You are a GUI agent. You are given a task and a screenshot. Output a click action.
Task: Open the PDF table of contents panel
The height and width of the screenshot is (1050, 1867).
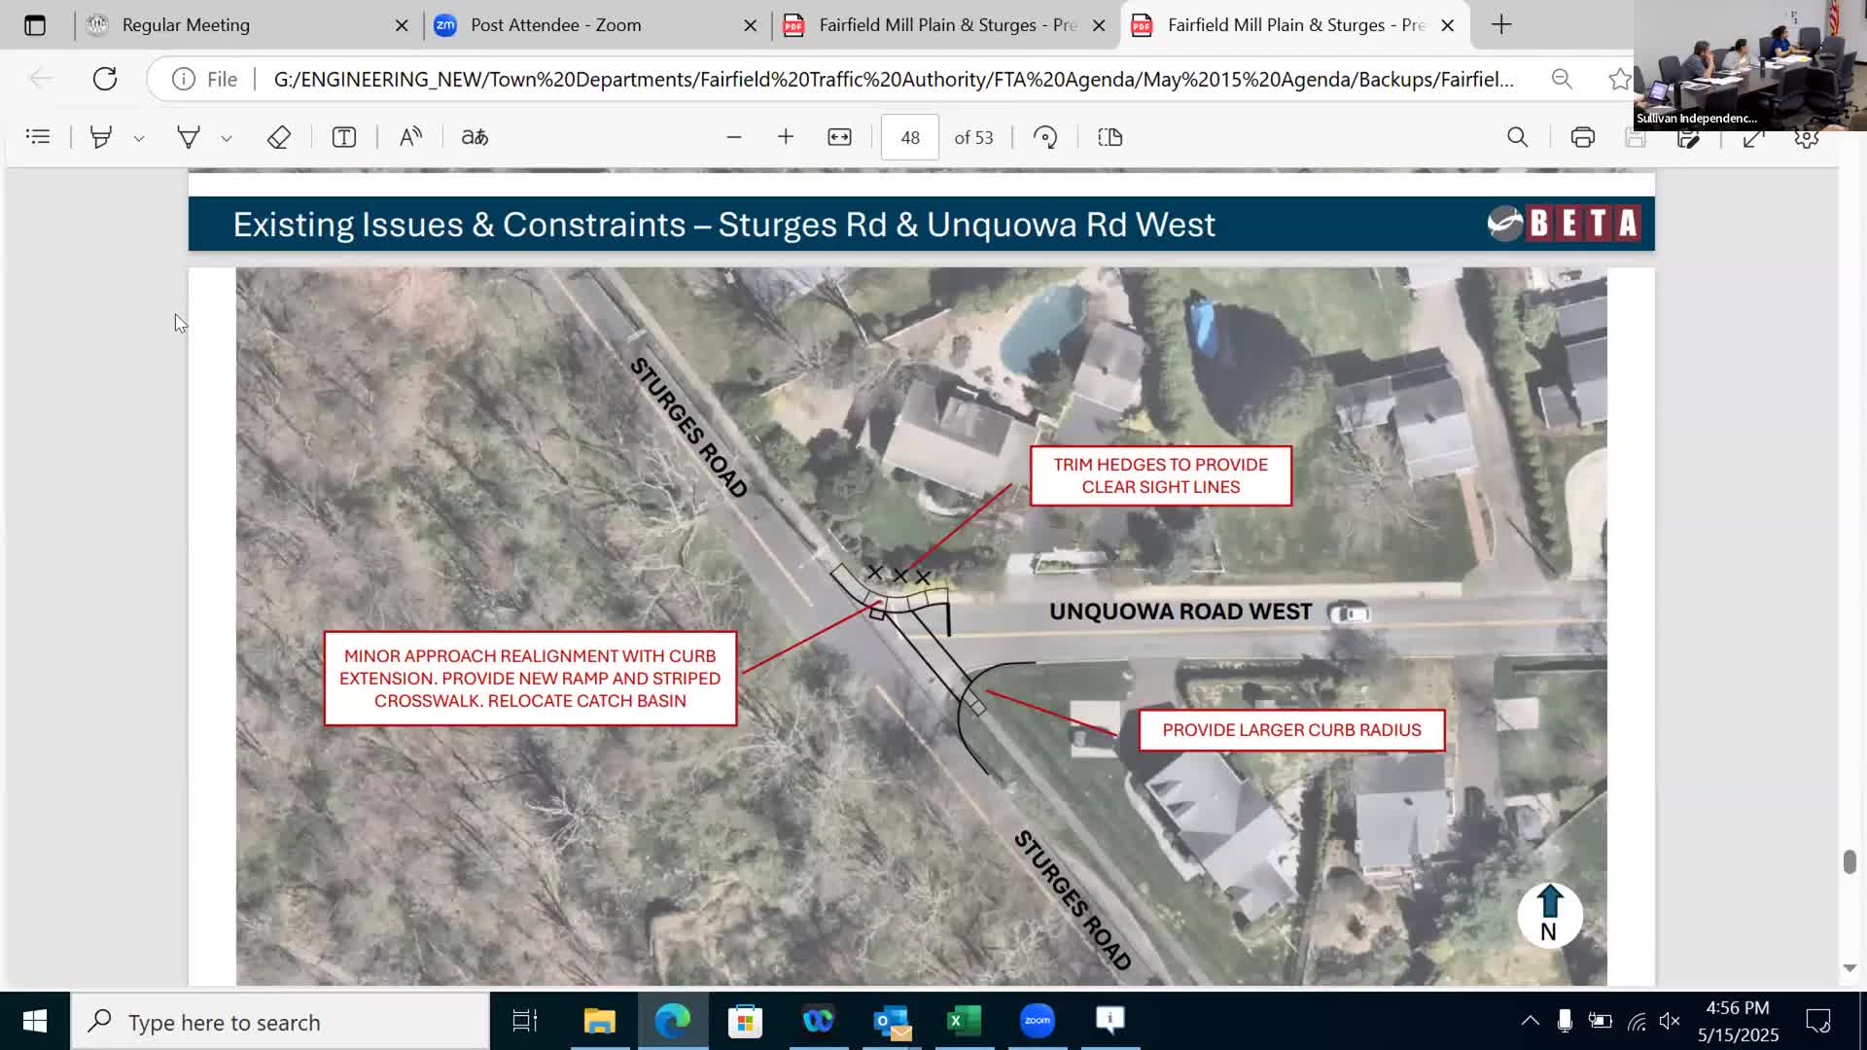(38, 136)
